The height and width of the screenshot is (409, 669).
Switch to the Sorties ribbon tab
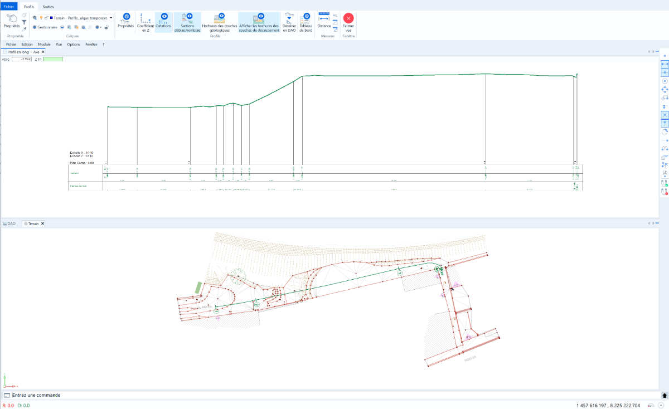click(x=48, y=6)
